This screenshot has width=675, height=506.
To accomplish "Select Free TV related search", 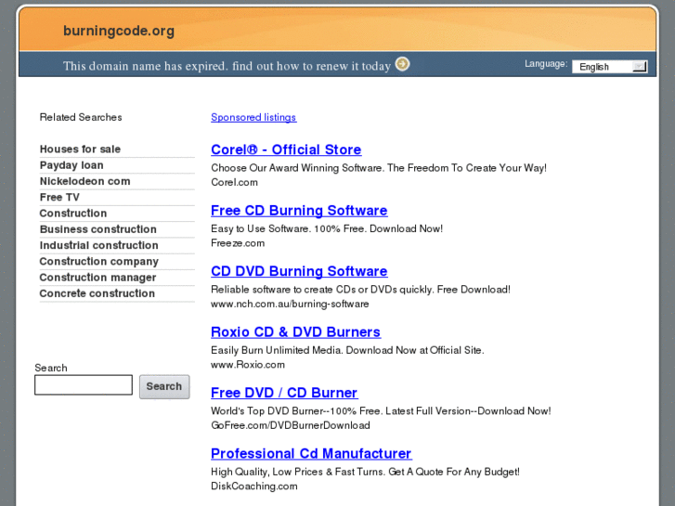I will click(x=59, y=197).
